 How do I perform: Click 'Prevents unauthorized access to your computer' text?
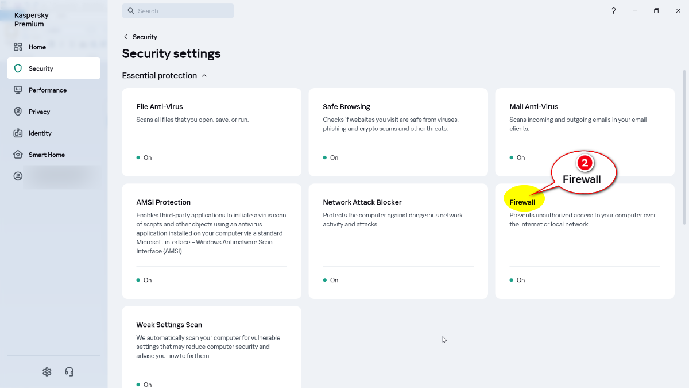(x=583, y=220)
